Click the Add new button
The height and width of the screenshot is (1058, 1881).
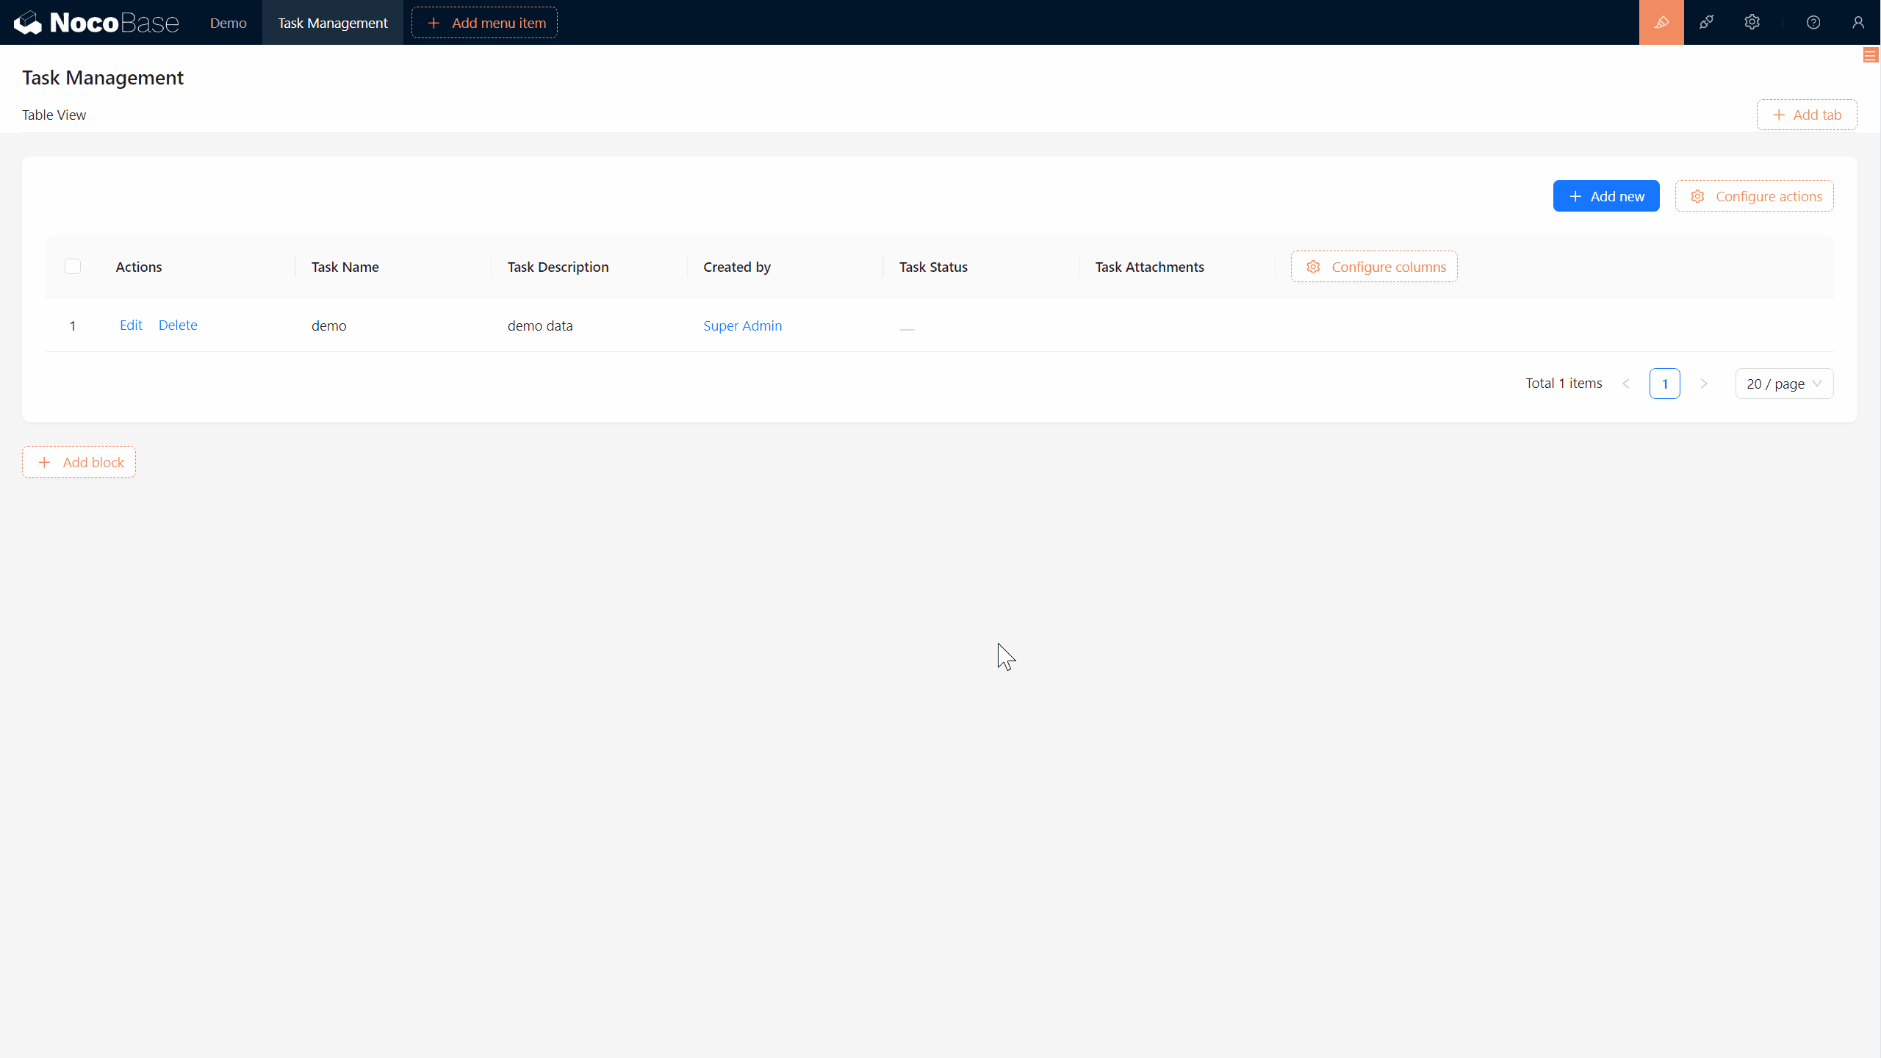coord(1605,196)
